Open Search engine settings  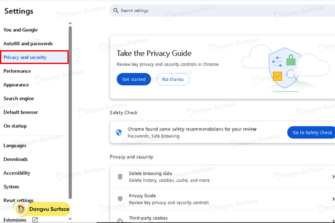(19, 99)
